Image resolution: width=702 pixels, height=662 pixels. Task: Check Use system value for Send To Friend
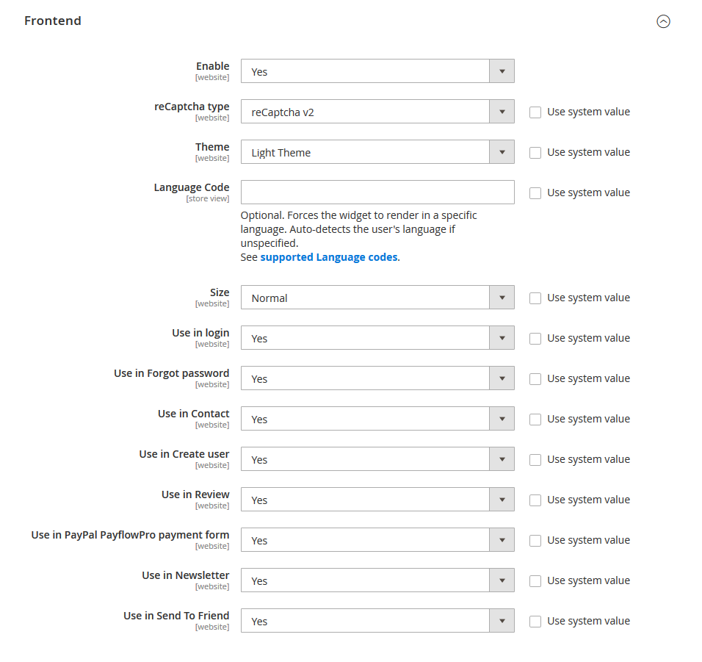(x=535, y=621)
